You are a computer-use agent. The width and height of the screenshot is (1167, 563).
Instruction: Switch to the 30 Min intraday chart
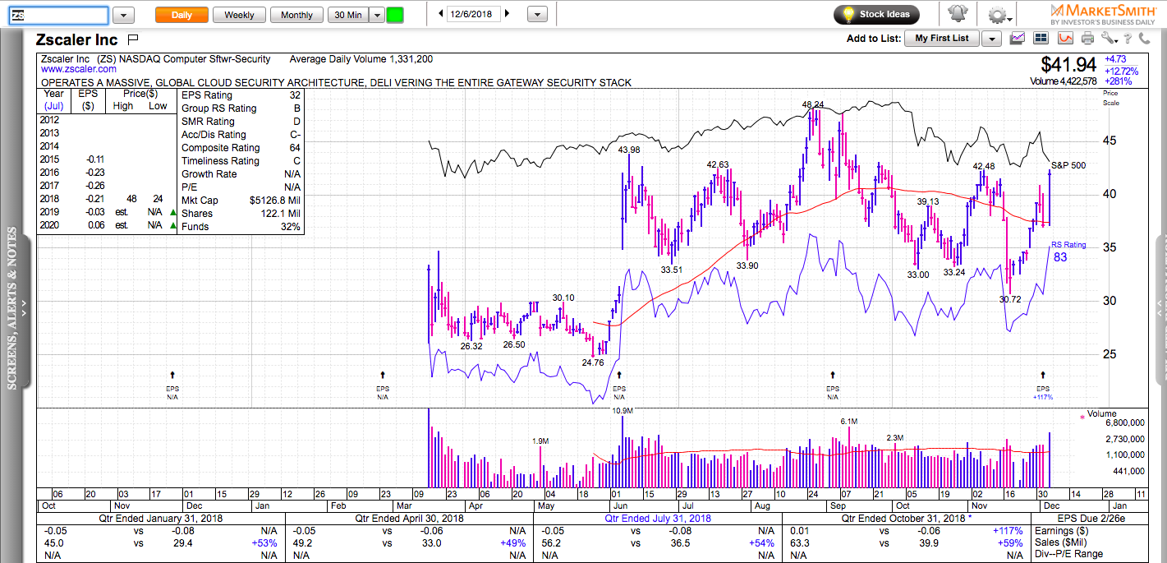[348, 15]
